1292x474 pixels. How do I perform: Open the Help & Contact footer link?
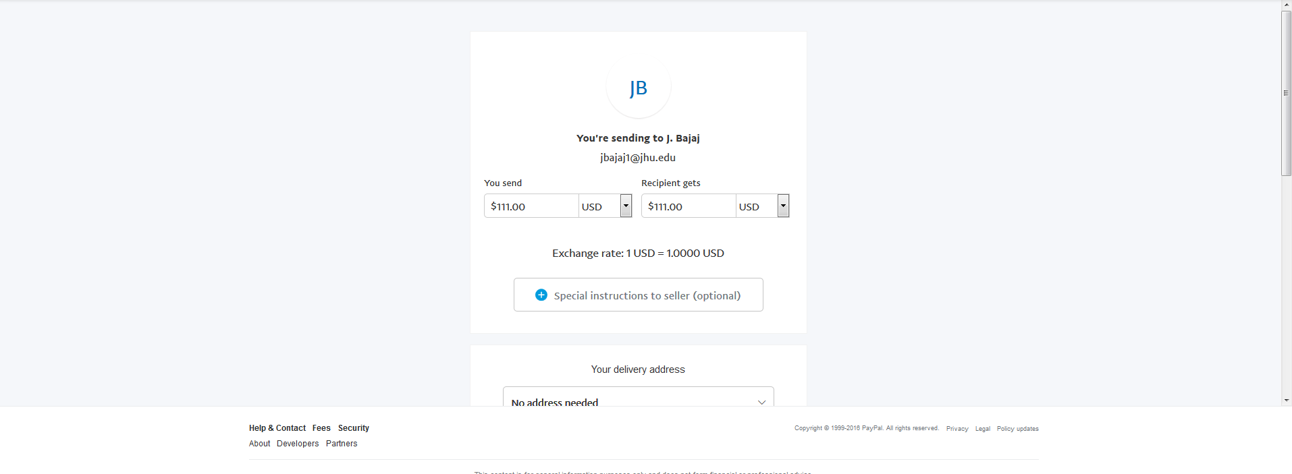coord(277,428)
